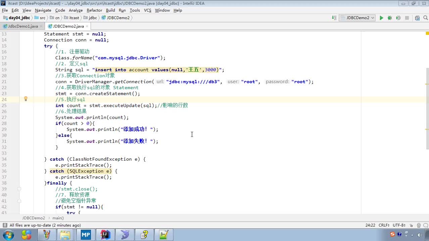The height and width of the screenshot is (241, 429).
Task: Click the grey Stop square icon
Action: point(407,18)
